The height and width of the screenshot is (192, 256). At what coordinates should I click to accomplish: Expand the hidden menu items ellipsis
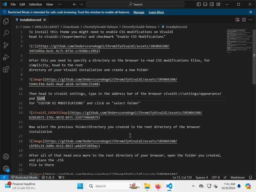tap(60, 4)
